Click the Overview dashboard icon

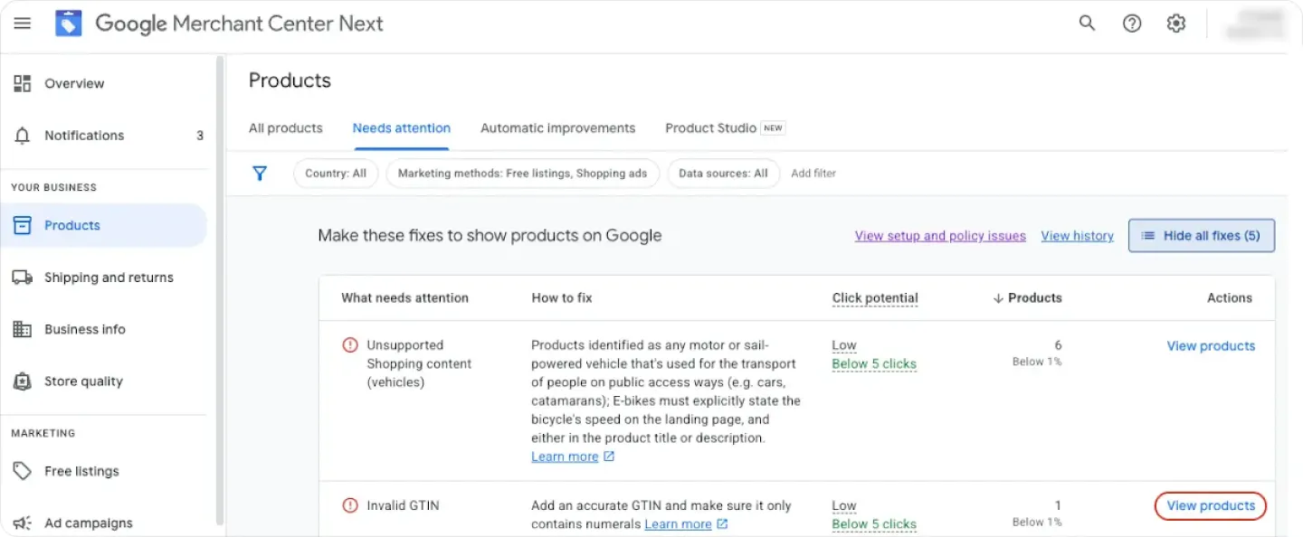point(23,83)
